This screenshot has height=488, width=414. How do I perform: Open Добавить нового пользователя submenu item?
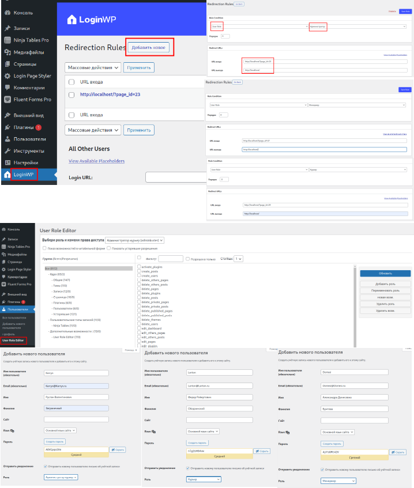click(x=14, y=326)
